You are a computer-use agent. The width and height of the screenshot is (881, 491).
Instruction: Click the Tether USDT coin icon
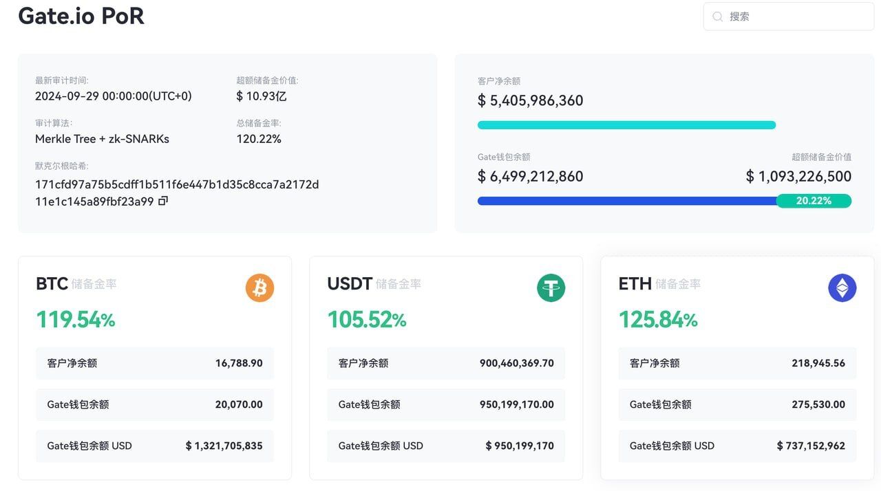click(x=551, y=287)
